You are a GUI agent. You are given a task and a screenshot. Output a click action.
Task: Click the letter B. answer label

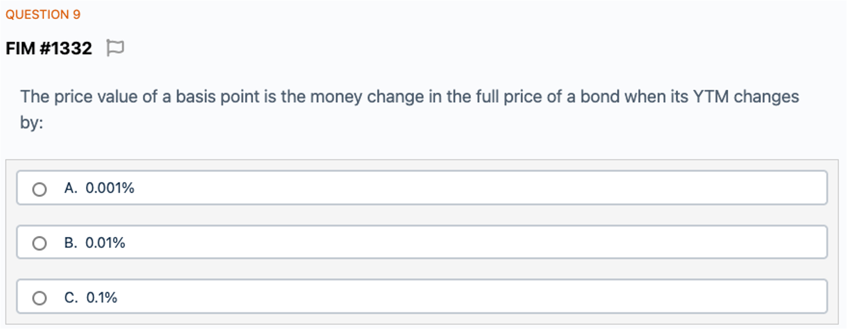71,243
